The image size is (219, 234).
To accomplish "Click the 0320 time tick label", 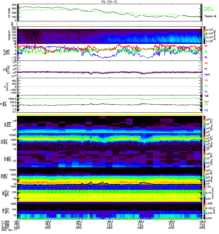I will (x=140, y=228).
